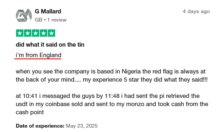
Task: Click the fourth green rating star
Action: 44,33
